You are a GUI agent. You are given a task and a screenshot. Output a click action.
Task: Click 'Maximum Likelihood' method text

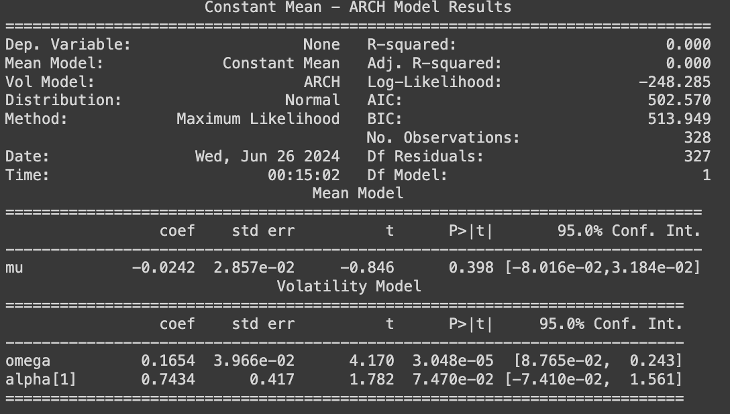pos(258,119)
